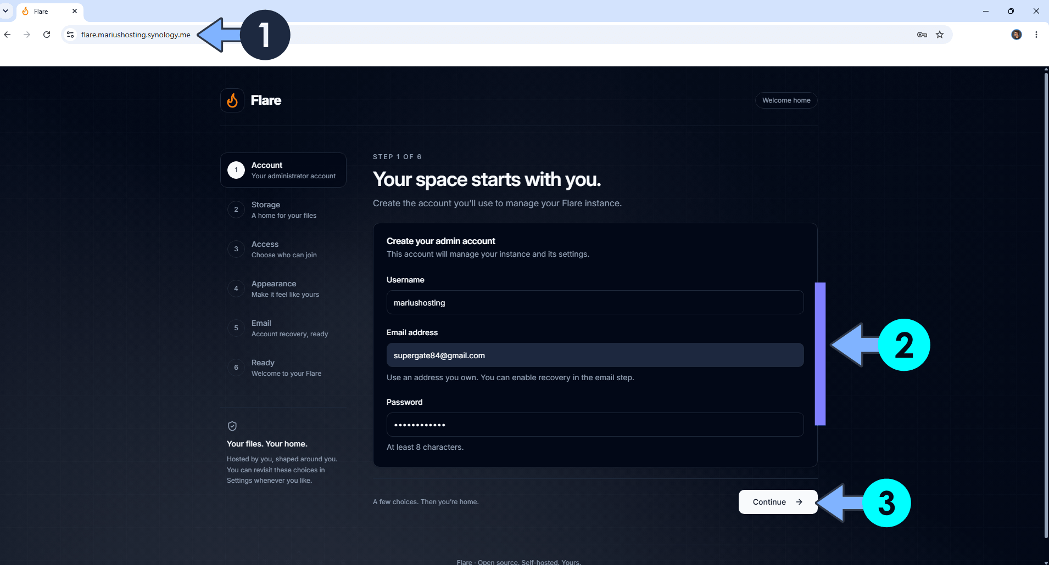Click the Flare flame logo icon
Screen dimensions: 1049x565
(x=232, y=100)
